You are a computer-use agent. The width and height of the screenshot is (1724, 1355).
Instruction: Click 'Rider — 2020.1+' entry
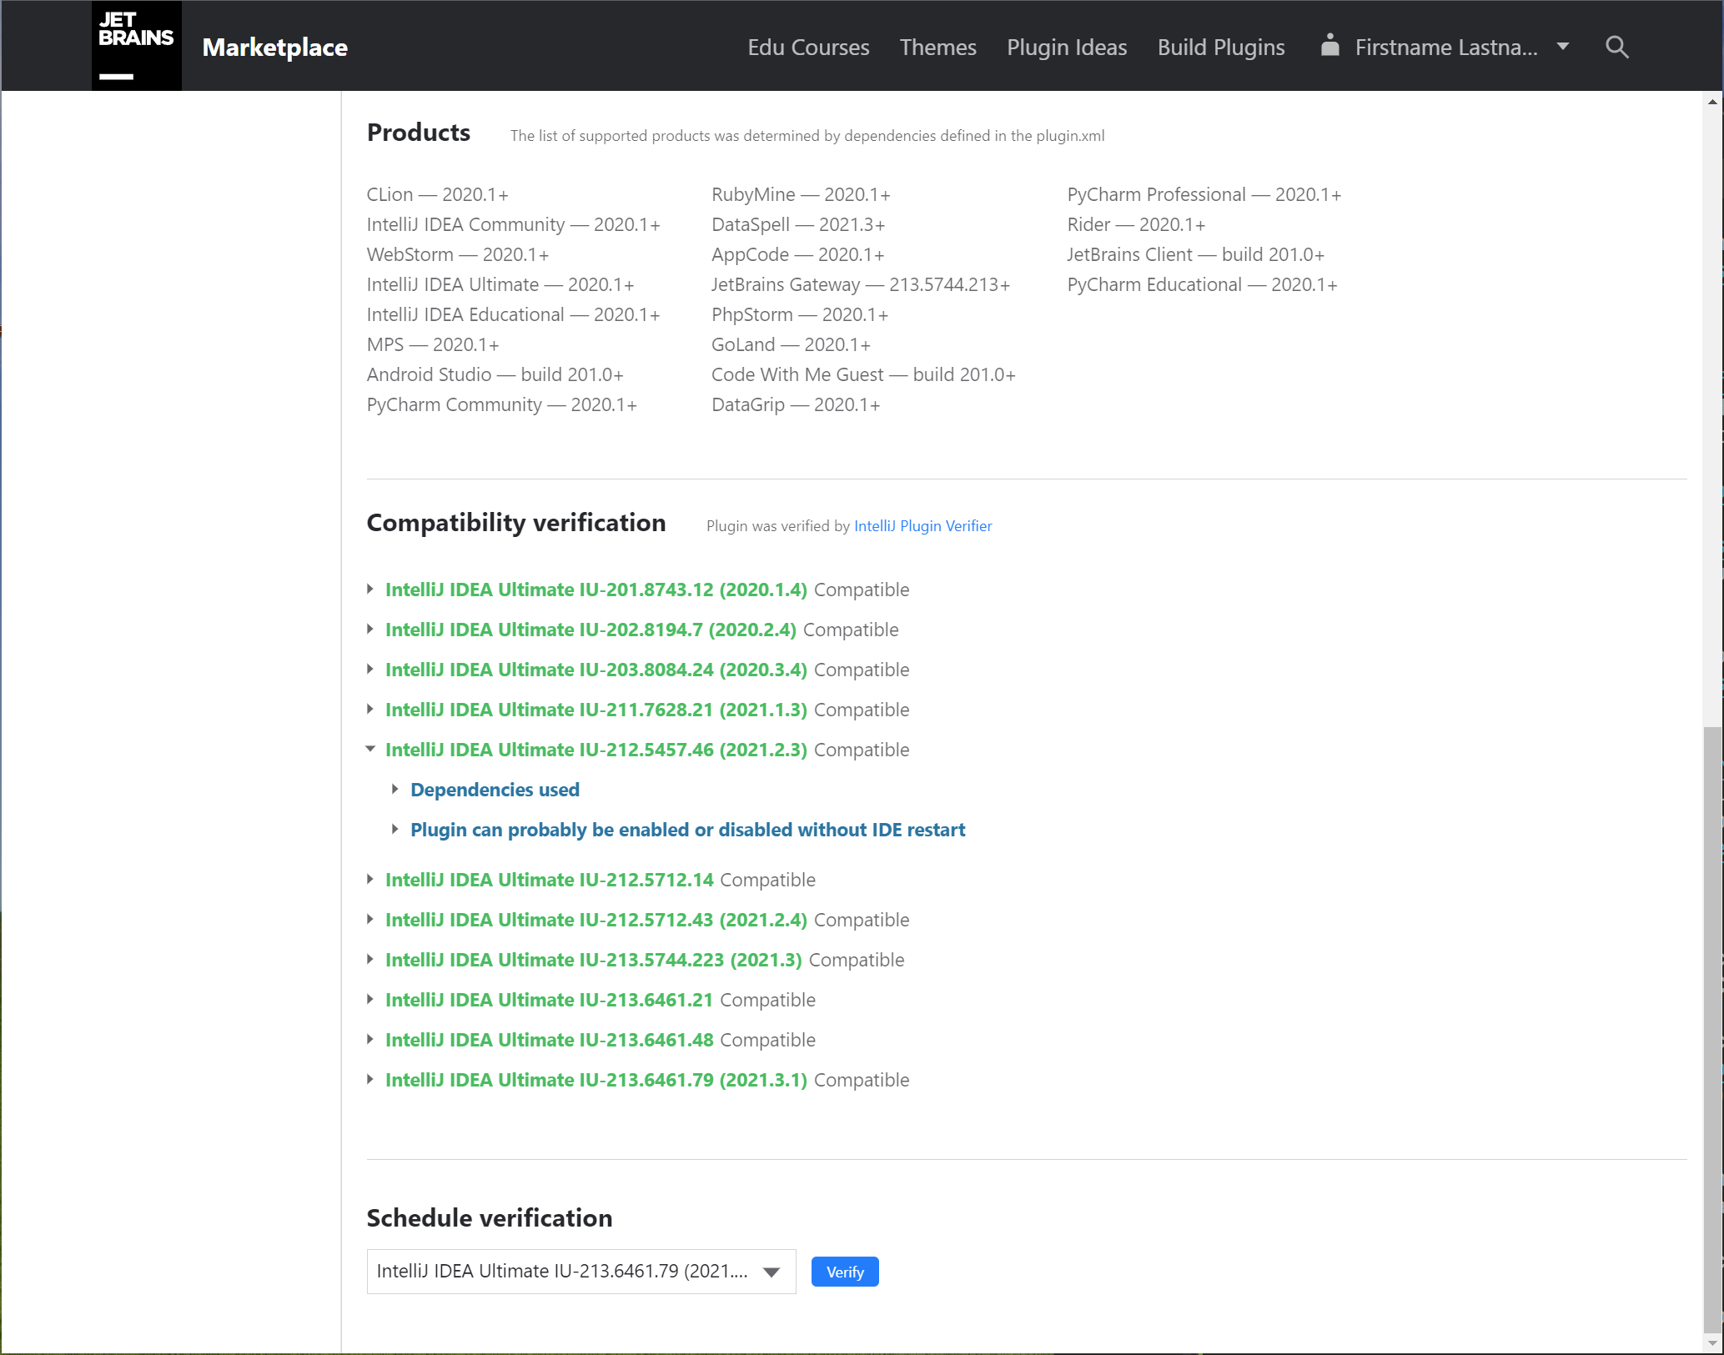[x=1136, y=224]
